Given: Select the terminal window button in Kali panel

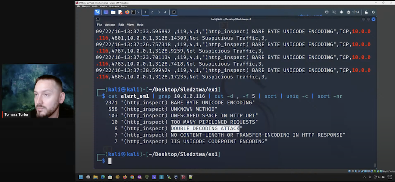Looking at the screenshot, I should click(x=174, y=12).
